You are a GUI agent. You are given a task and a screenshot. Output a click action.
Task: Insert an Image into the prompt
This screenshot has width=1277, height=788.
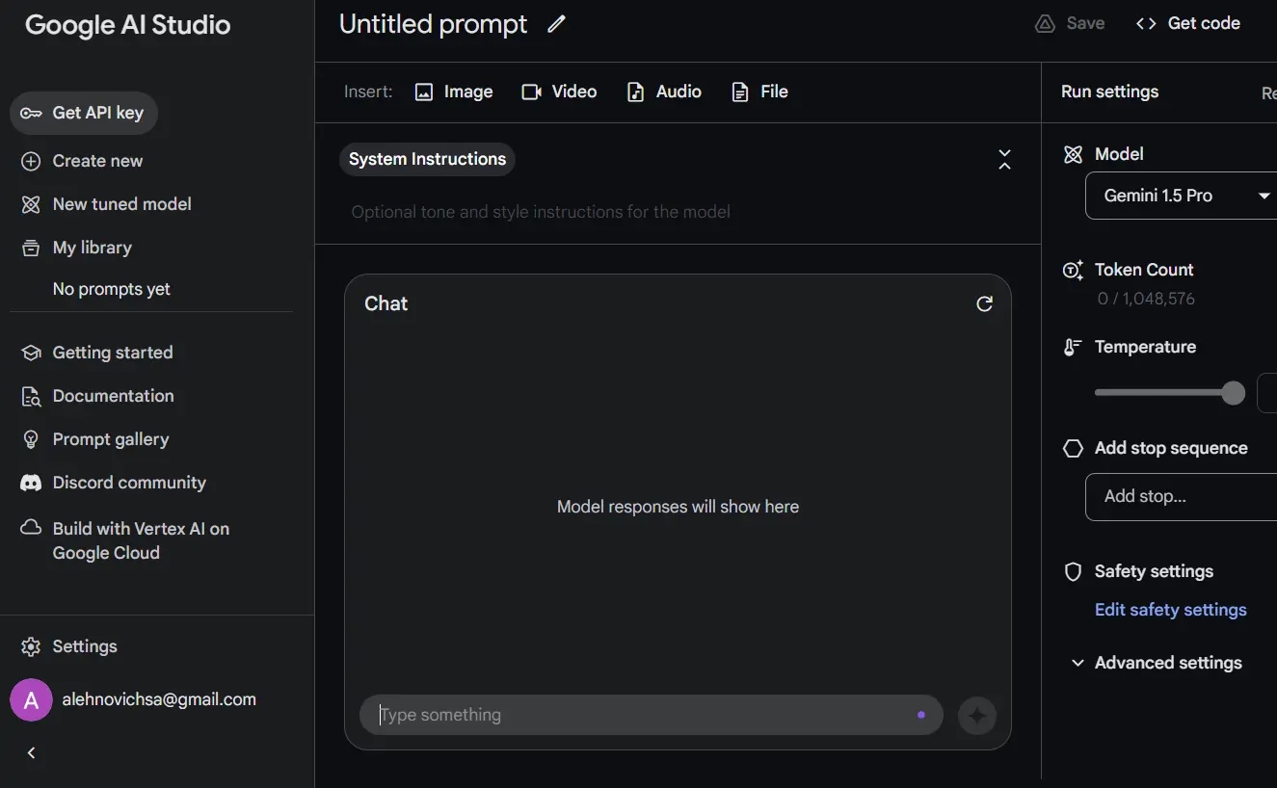coord(454,92)
